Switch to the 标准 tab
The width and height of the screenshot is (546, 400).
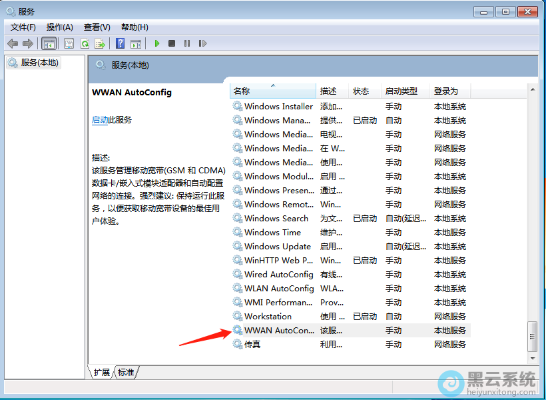pyautogui.click(x=126, y=372)
